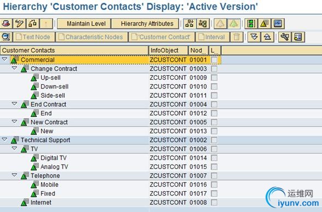Collapse the Telephone node
This screenshot has height=212, width=322.
pos(14,175)
